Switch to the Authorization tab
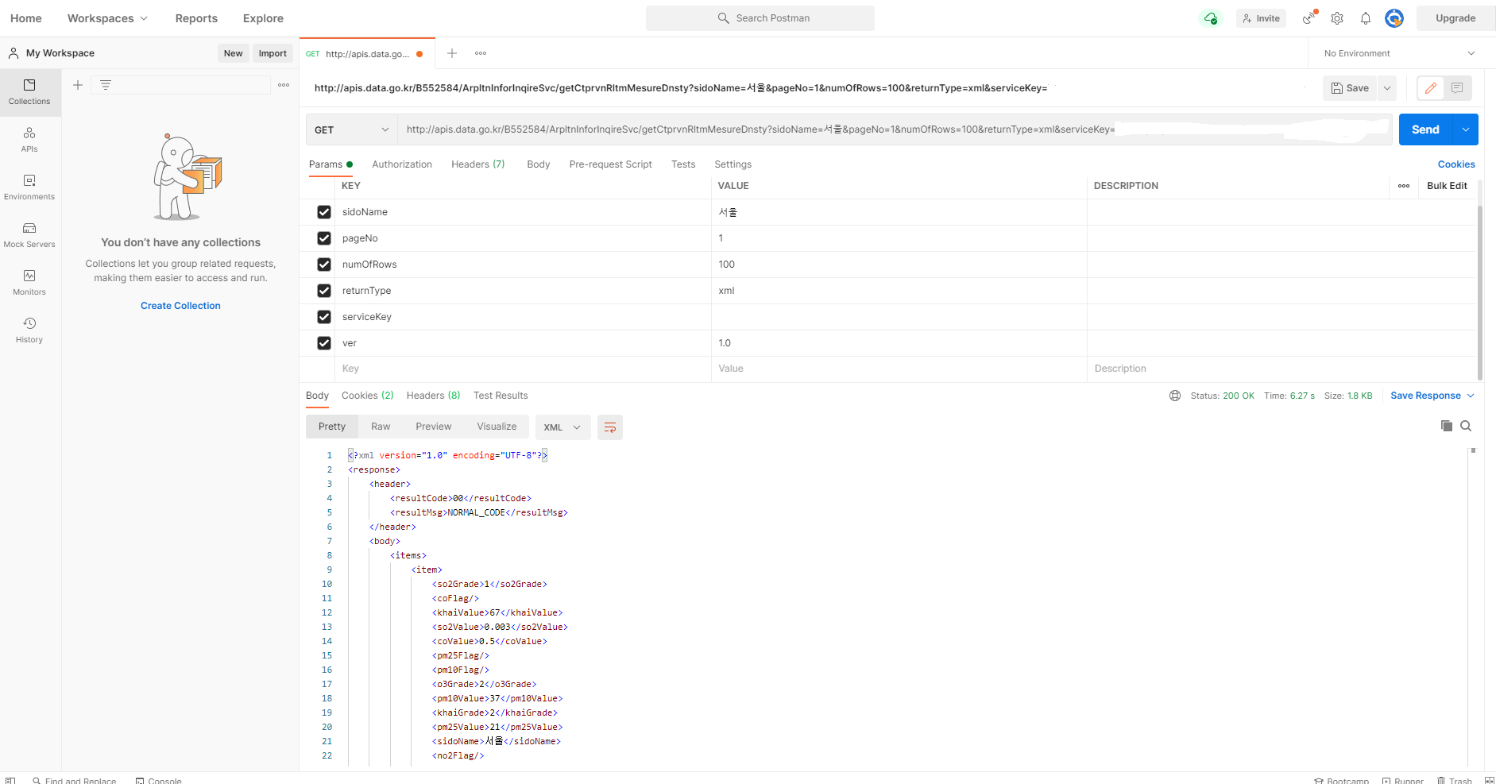This screenshot has height=784, width=1496. [402, 164]
